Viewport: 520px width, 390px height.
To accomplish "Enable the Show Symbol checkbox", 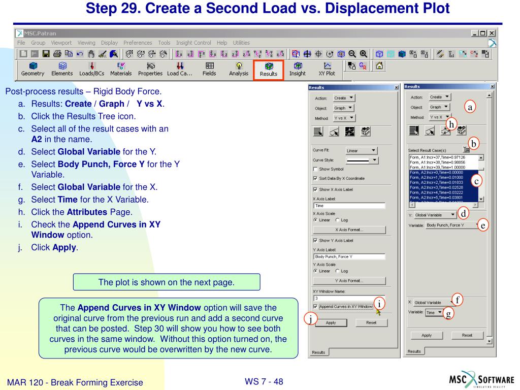I will click(x=315, y=169).
